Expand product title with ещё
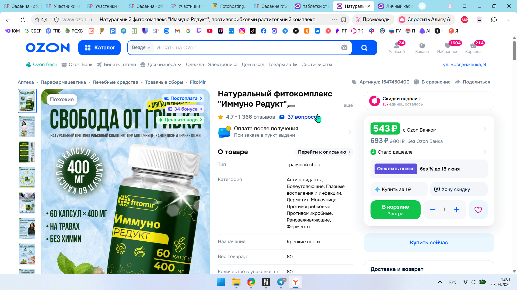 pyautogui.click(x=348, y=105)
